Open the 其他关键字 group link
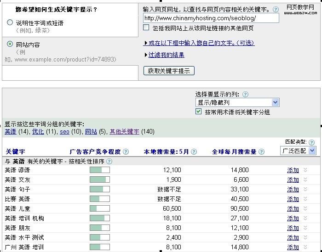322x252 pixels. point(124,132)
